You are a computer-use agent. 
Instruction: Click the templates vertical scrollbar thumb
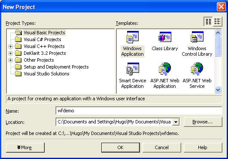click(x=218, y=46)
